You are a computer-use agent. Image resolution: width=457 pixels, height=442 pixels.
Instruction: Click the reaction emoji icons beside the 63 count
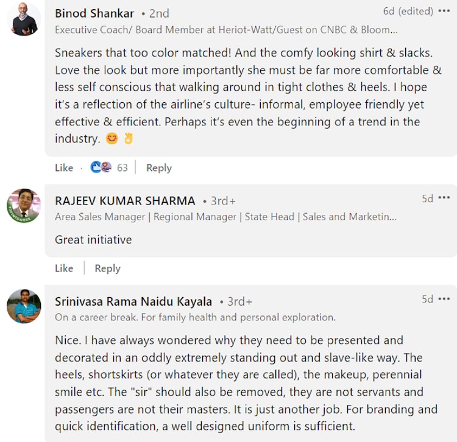pos(101,167)
